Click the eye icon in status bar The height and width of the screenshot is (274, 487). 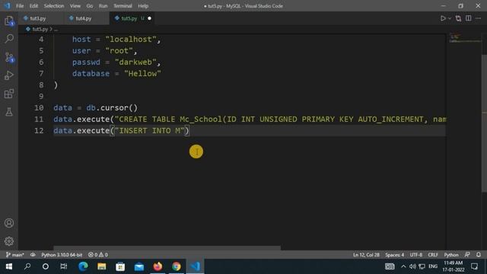pyautogui.click(x=33, y=255)
